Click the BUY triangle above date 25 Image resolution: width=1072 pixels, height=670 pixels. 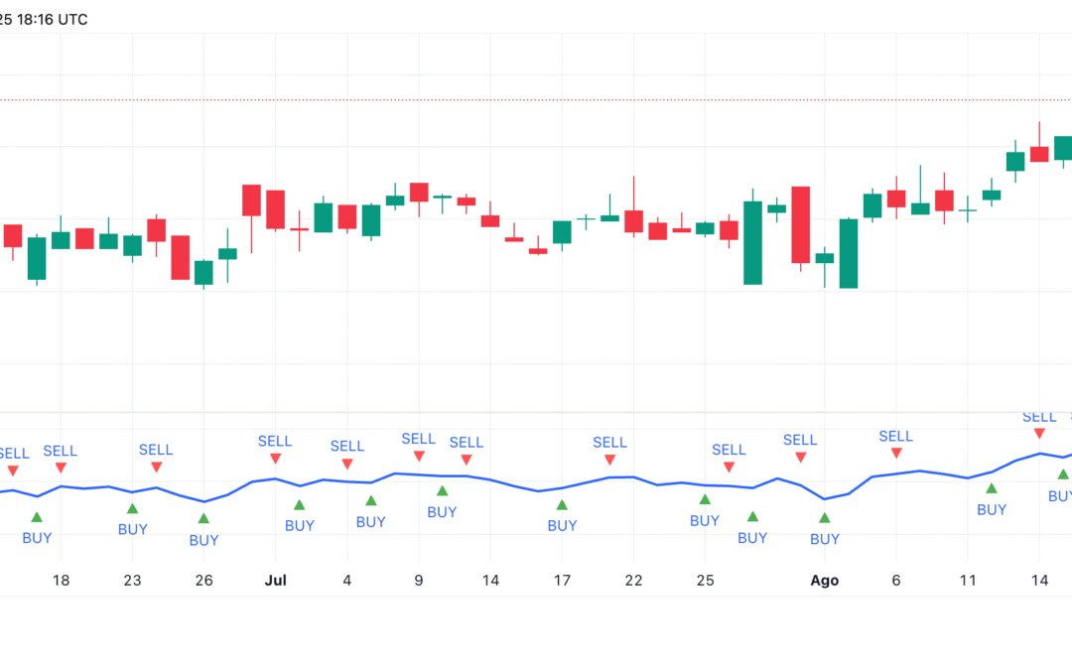(705, 499)
